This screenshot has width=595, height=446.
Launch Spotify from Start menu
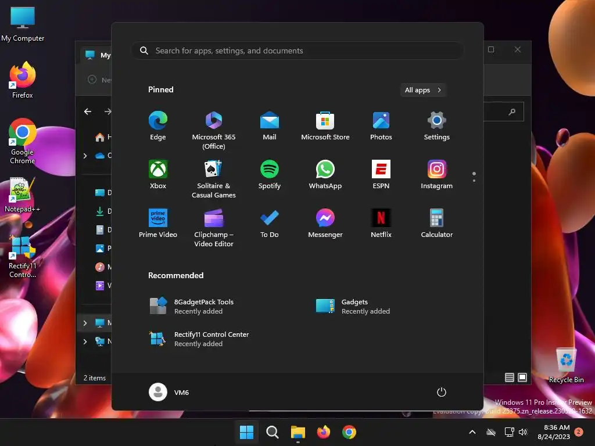pyautogui.click(x=270, y=175)
